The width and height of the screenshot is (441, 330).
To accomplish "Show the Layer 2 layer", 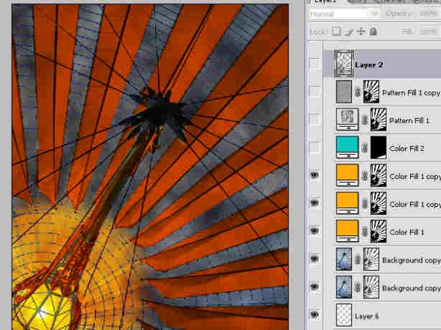I will 315,64.
